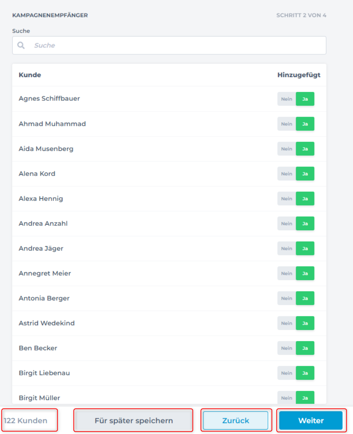Set Antonia Berger to Nein

(x=286, y=298)
